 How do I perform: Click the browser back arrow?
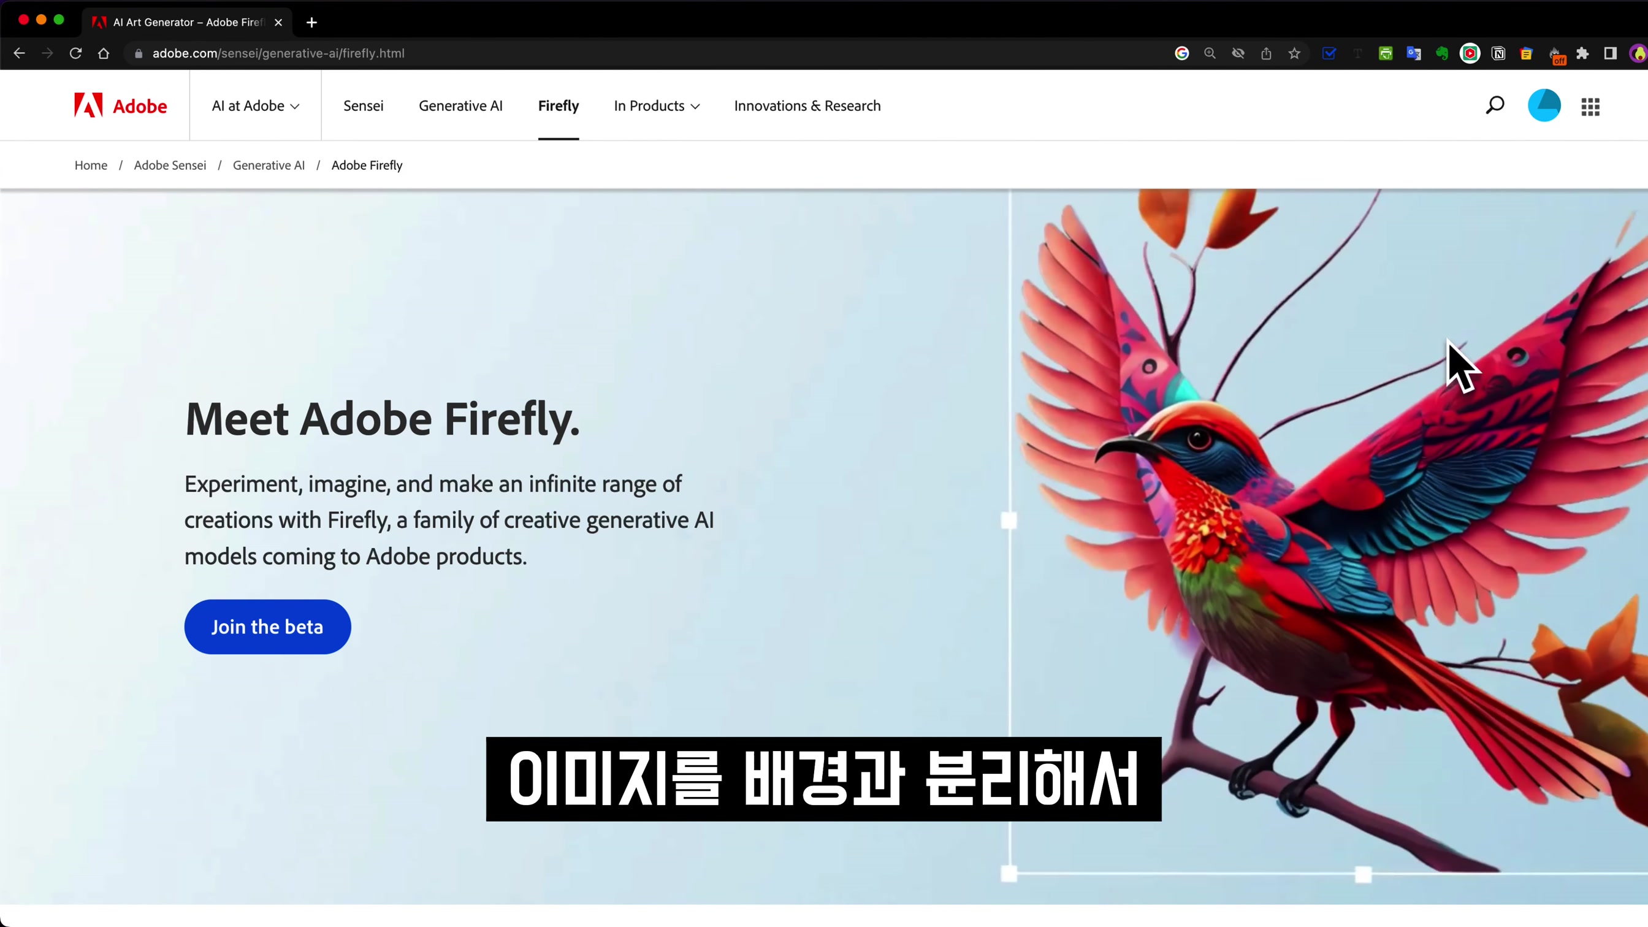(x=19, y=53)
